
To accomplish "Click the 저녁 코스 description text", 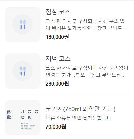I will [x=87, y=72].
